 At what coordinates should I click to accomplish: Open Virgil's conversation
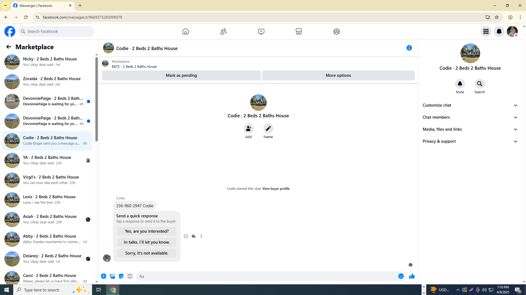[x=47, y=180]
